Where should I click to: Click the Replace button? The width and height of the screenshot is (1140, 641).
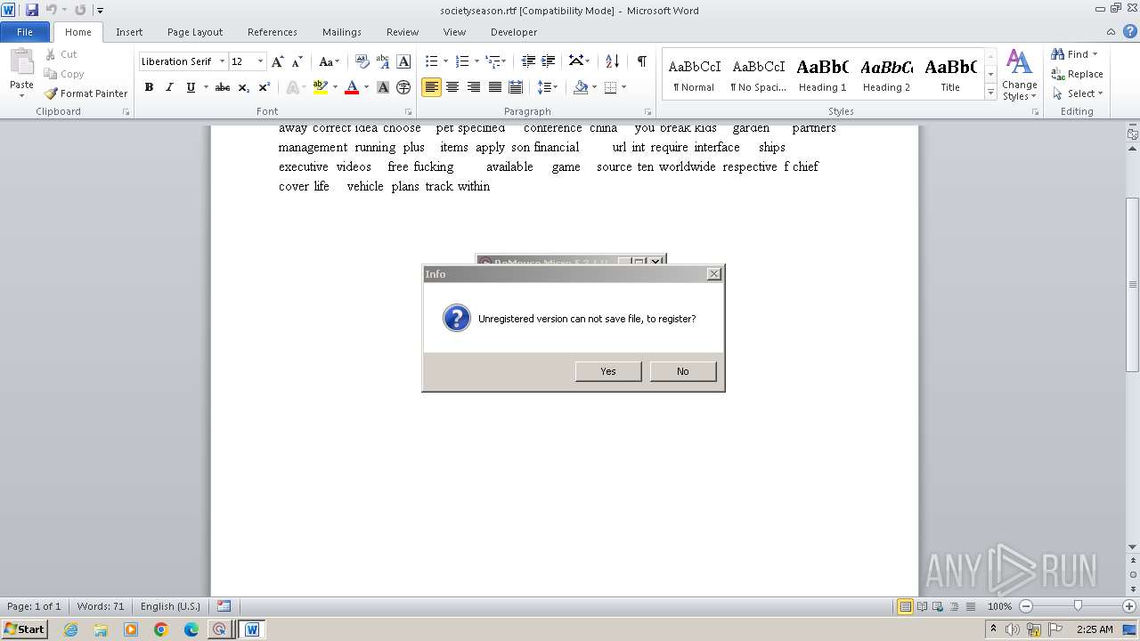point(1077,74)
